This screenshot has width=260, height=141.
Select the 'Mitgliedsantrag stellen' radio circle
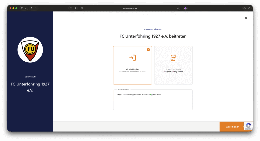(x=189, y=50)
